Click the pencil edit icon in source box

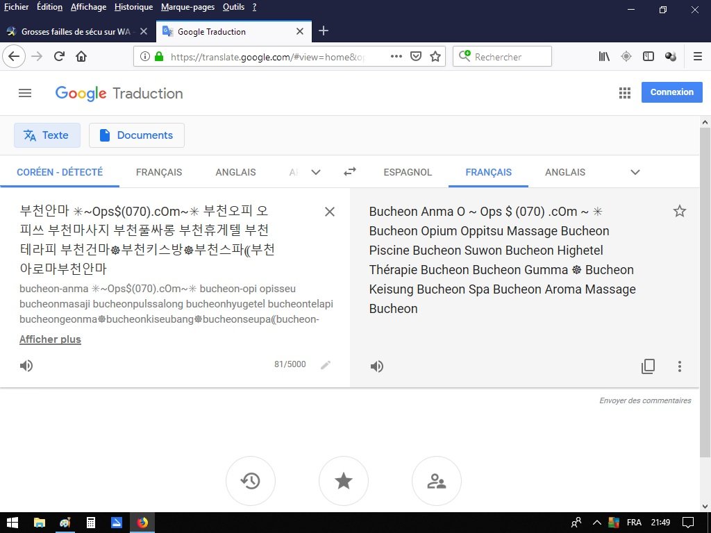pos(326,365)
